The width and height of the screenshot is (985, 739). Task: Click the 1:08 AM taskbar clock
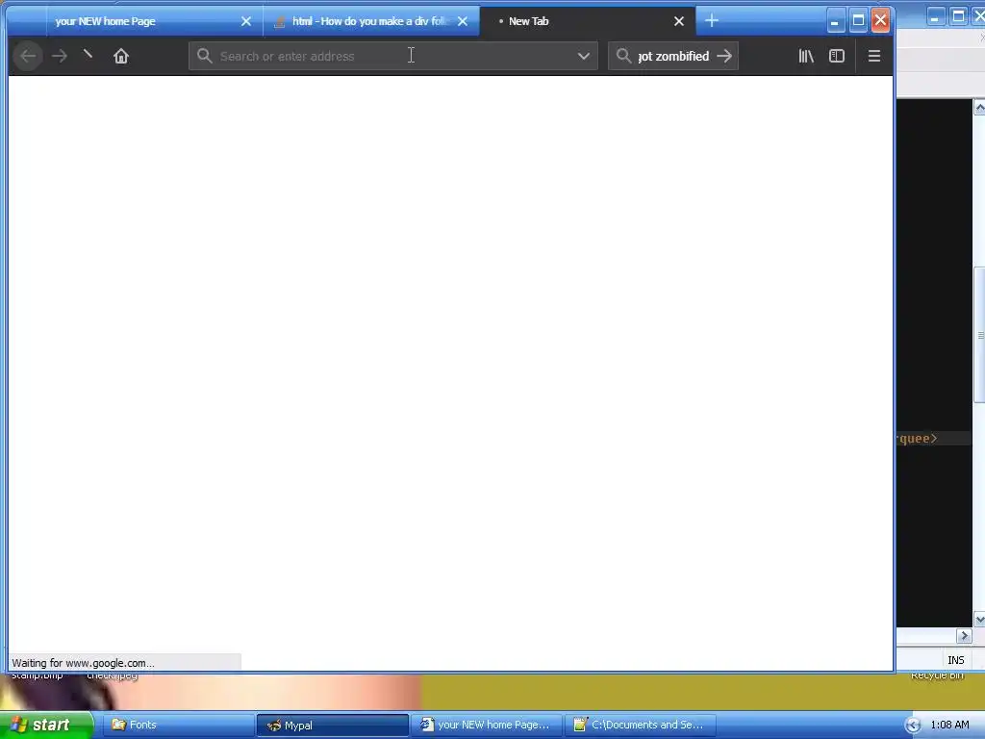click(949, 726)
